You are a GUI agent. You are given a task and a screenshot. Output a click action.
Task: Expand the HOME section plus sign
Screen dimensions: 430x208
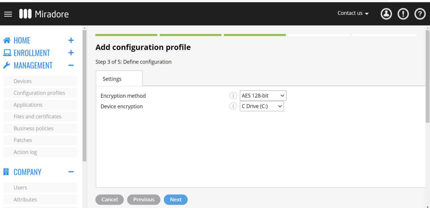coord(71,40)
